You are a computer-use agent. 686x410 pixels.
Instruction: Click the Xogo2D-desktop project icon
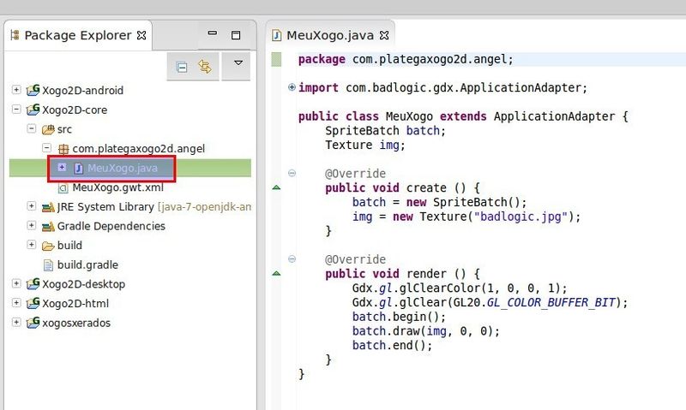33,284
